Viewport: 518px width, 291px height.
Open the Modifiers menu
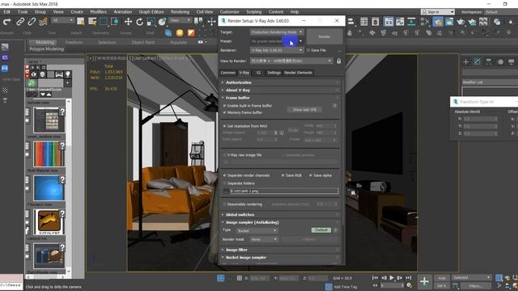pyautogui.click(x=98, y=11)
